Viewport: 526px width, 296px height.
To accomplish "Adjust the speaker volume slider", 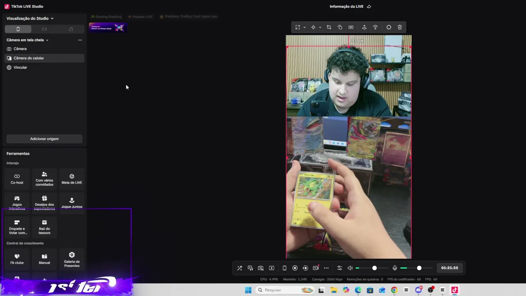I will click(x=374, y=268).
